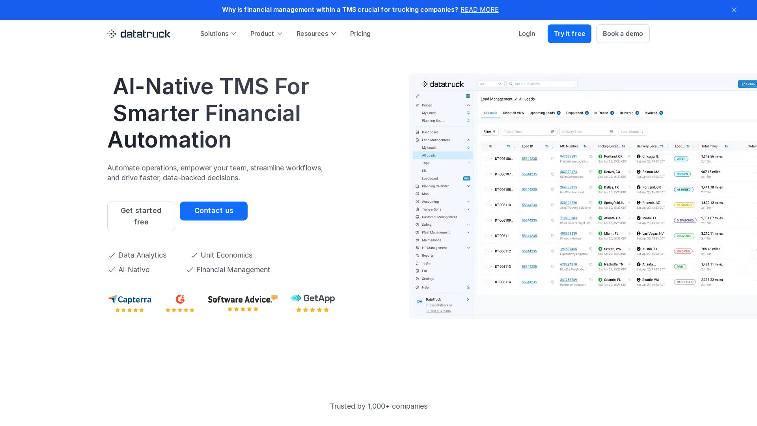The height and width of the screenshot is (426, 757).
Task: Expand the Product dropdown menu
Action: (266, 34)
